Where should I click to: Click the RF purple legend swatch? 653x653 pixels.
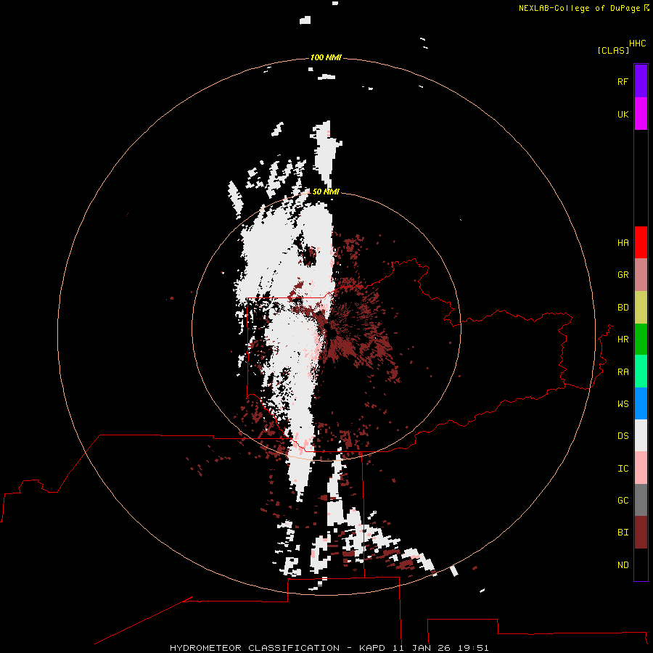641,81
